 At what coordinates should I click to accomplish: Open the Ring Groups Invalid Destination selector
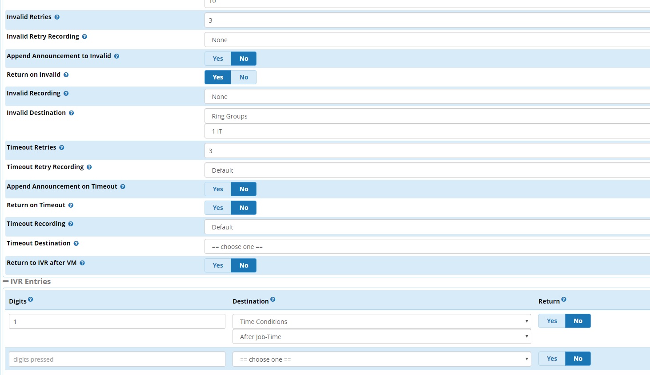pos(427,116)
